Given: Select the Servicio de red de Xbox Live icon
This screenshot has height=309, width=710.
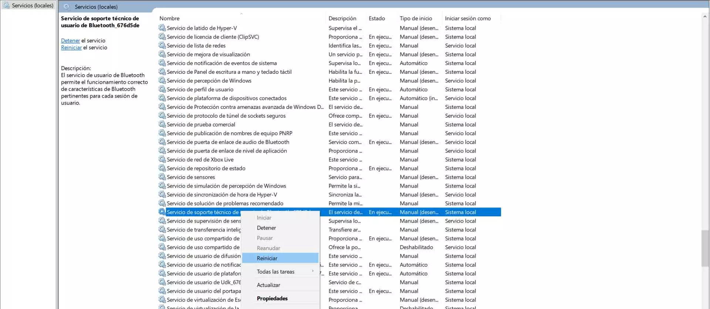Looking at the screenshot, I should click(x=162, y=159).
